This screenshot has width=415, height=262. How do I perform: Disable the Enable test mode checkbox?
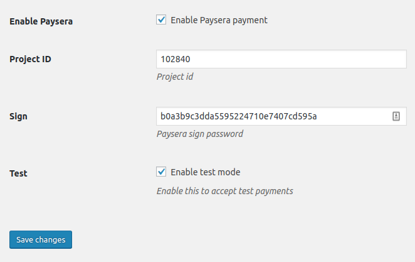click(x=161, y=172)
